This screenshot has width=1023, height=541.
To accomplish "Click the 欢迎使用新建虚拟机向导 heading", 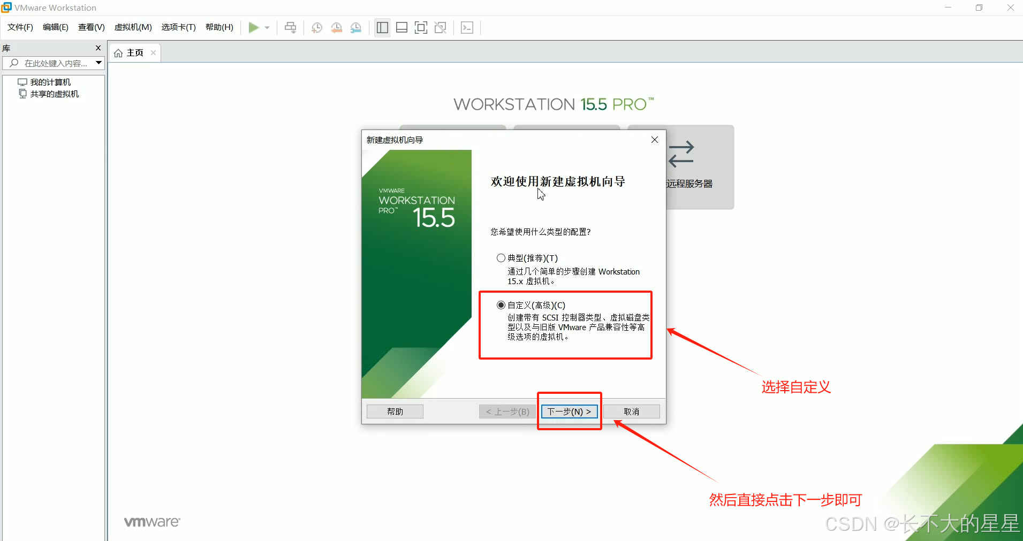I will (x=558, y=181).
